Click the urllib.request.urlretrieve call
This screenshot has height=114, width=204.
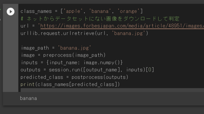pyautogui.click(x=84, y=33)
